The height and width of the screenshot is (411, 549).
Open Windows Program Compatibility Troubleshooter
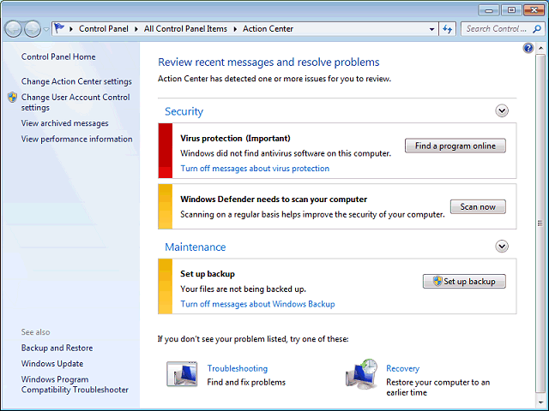coord(75,384)
